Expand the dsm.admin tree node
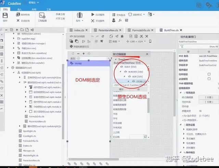219x168 pixels. [x=14, y=33]
